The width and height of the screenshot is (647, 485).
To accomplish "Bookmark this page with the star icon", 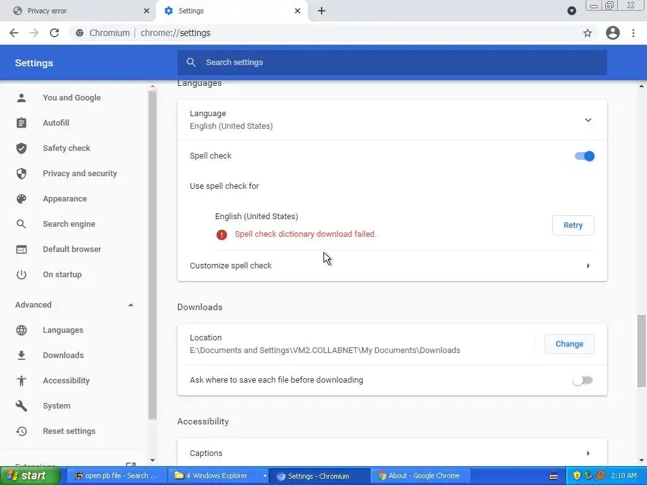I will [x=588, y=33].
